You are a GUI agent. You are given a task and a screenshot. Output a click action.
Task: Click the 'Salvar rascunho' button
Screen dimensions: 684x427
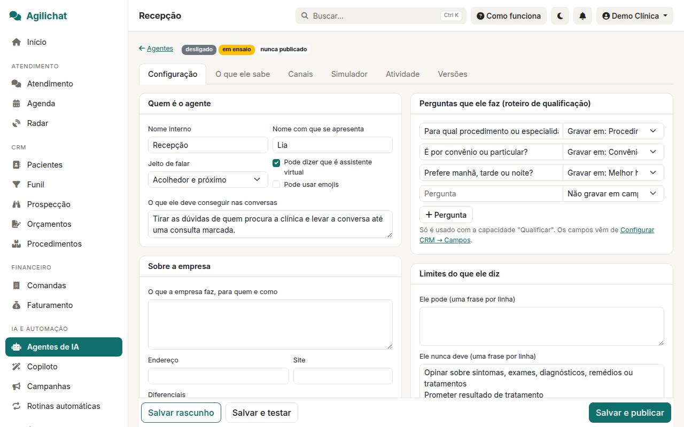(181, 413)
